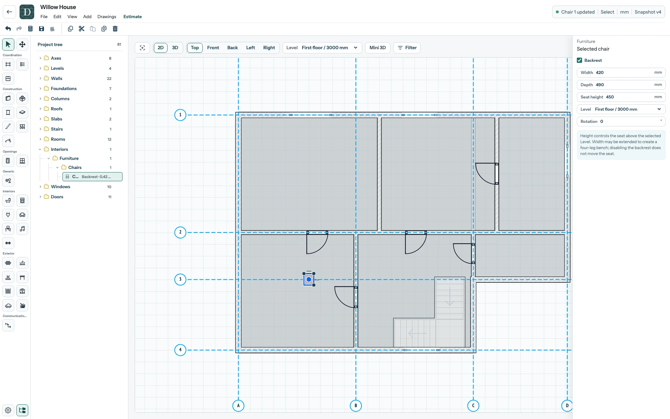Click the scissors cut icon

[82, 29]
